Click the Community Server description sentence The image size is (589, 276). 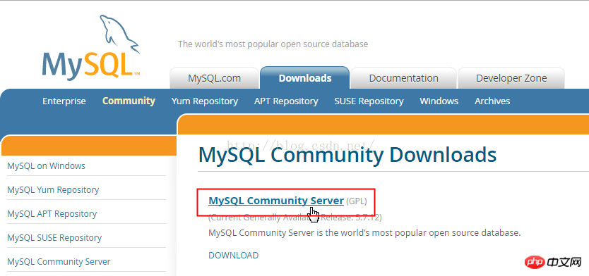[364, 233]
